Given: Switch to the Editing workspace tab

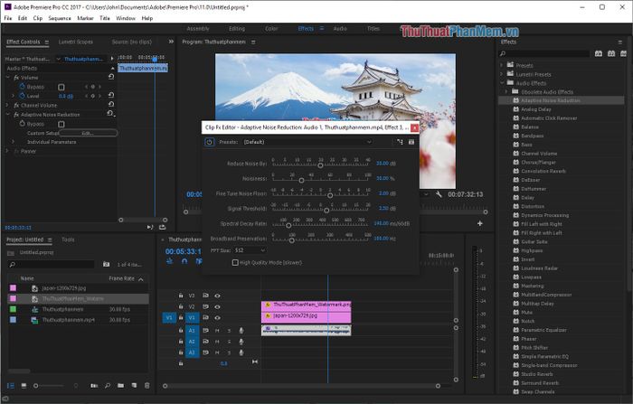Looking at the screenshot, I should [x=237, y=29].
